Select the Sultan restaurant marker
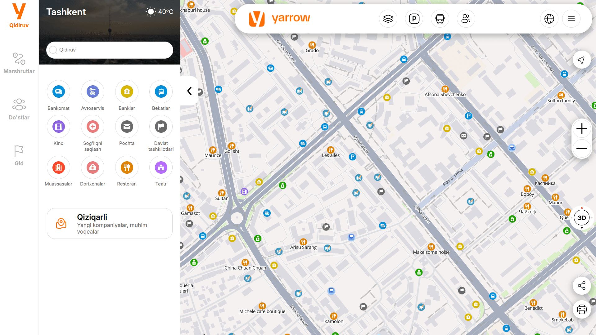This screenshot has height=335, width=596. [x=222, y=193]
